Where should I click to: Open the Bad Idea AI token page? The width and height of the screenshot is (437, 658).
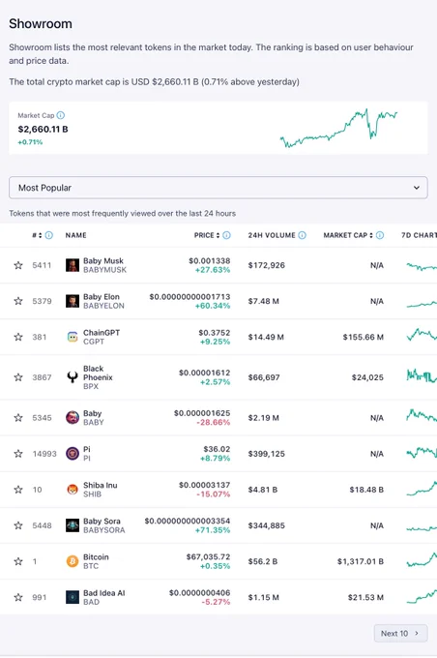[104, 593]
